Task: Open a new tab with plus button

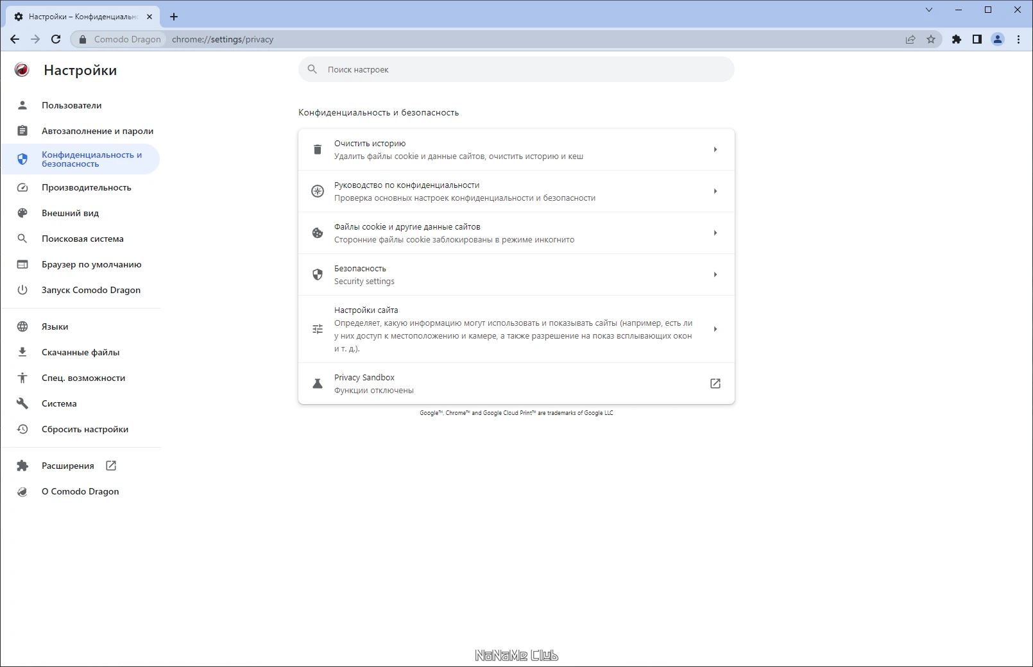Action: pyautogui.click(x=174, y=17)
